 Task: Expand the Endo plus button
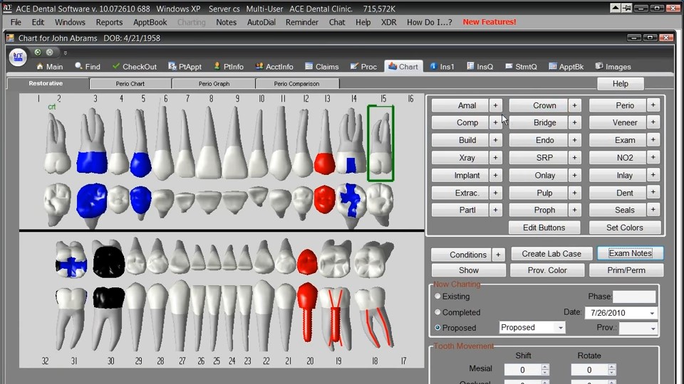574,140
